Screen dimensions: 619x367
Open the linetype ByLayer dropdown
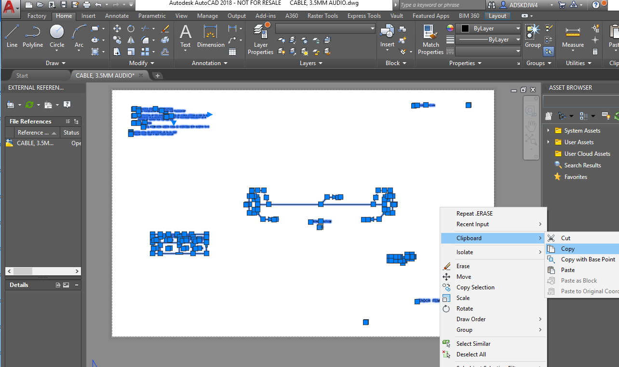point(488,40)
